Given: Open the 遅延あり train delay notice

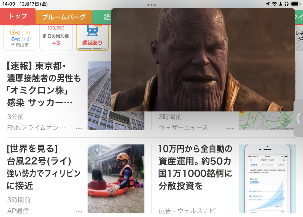Looking at the screenshot, I should click(x=92, y=43).
